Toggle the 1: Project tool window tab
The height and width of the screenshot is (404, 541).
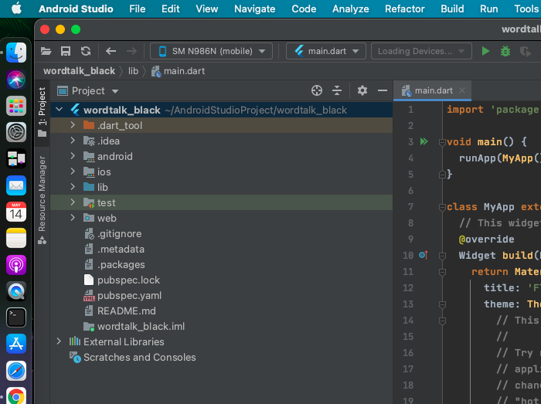(42, 112)
